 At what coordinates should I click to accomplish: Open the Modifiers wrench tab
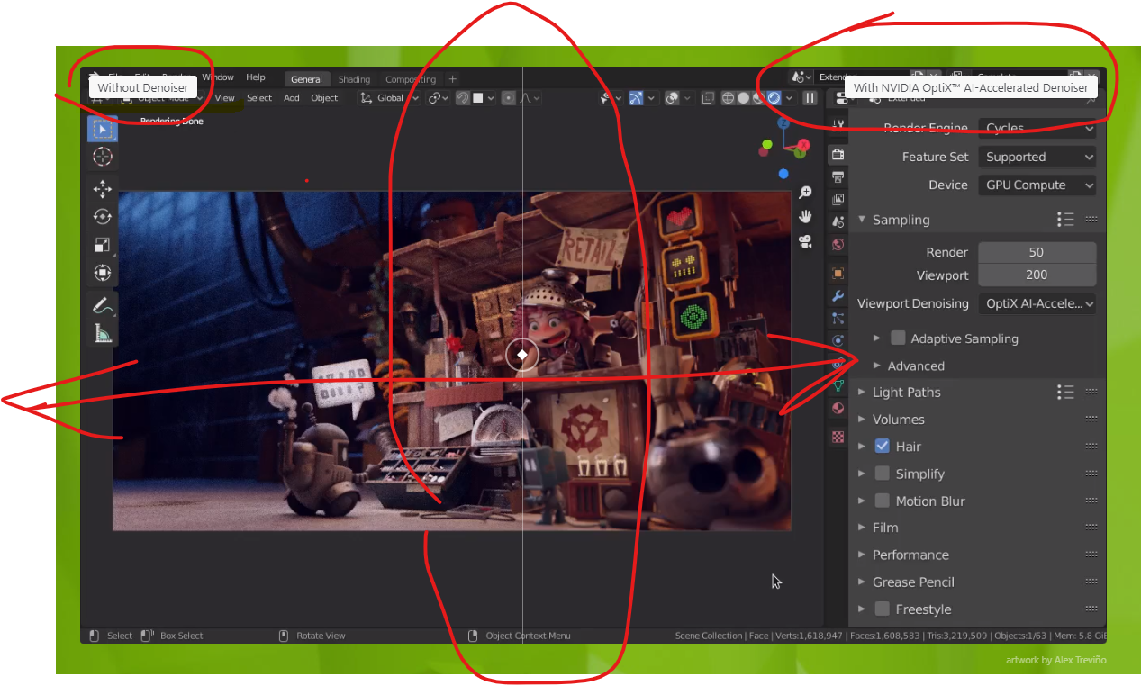[x=838, y=295]
